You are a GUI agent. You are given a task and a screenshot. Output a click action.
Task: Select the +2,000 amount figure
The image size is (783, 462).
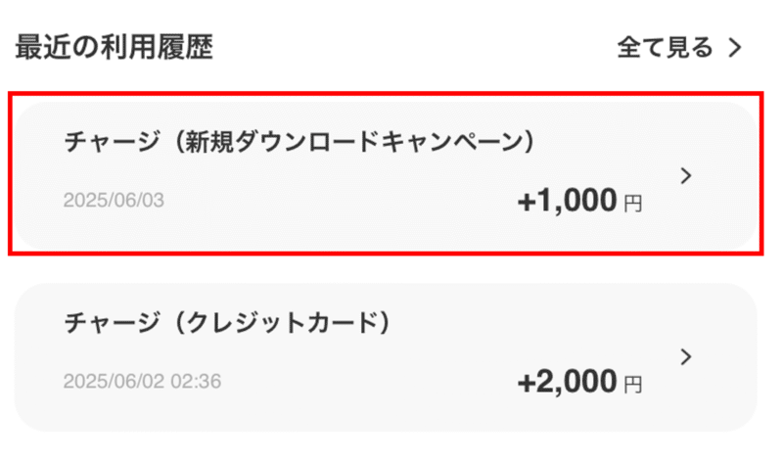[x=568, y=383]
